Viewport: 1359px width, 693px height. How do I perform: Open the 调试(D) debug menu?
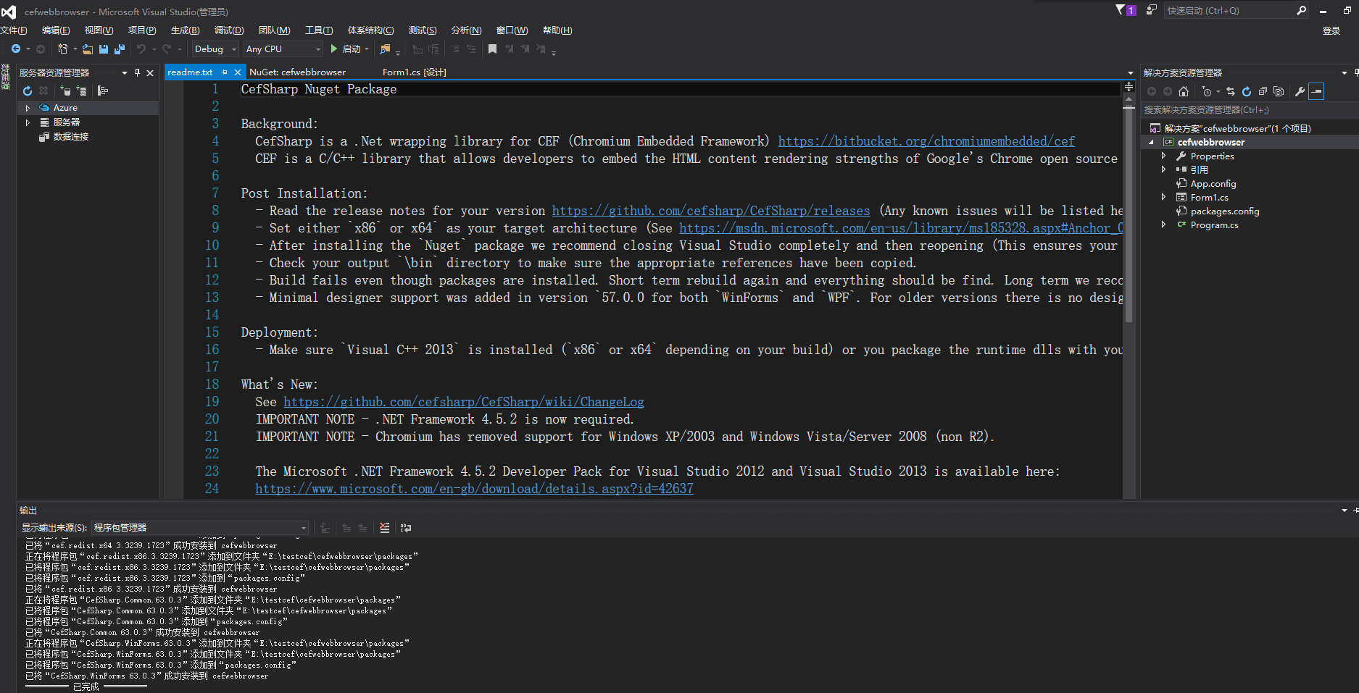pyautogui.click(x=229, y=30)
